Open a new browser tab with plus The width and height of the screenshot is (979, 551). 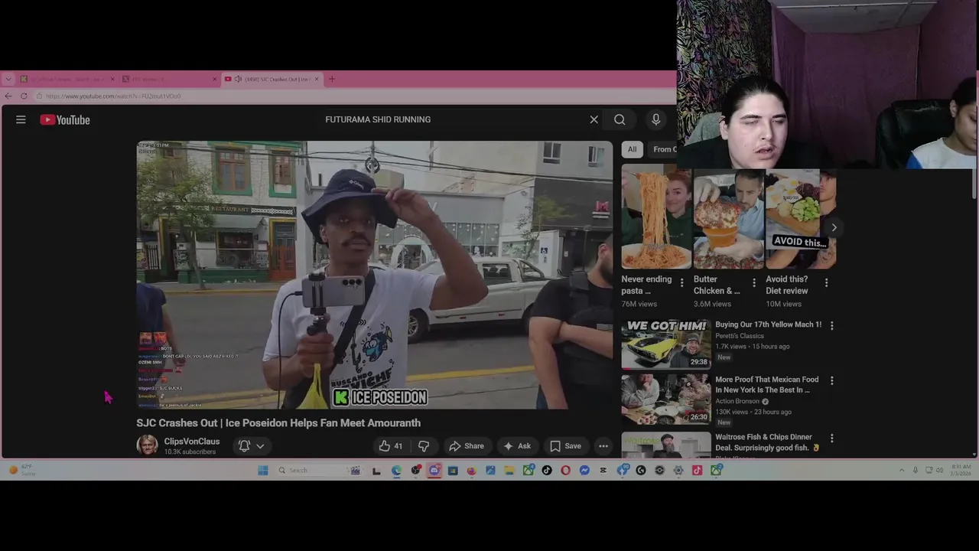(x=332, y=79)
